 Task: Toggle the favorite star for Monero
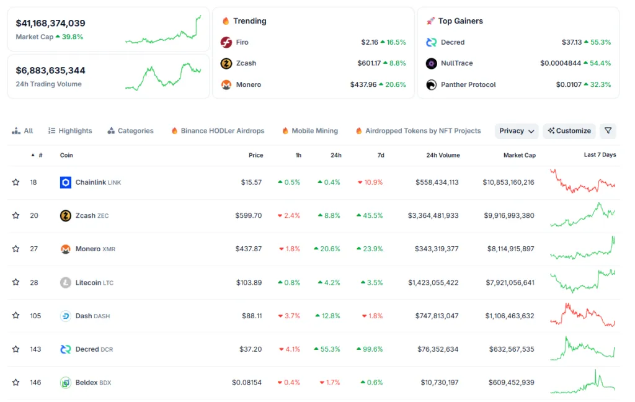16,249
